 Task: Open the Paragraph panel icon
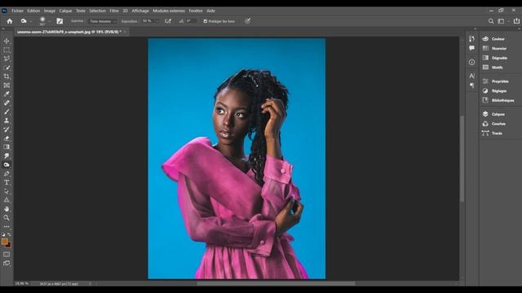coord(471,85)
